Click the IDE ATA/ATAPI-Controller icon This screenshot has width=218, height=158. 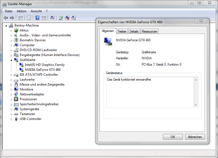(16, 75)
